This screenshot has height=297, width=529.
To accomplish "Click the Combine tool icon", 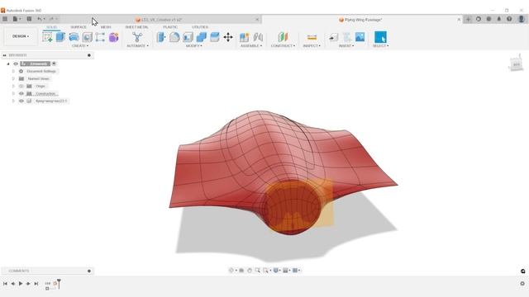I will pyautogui.click(x=202, y=37).
